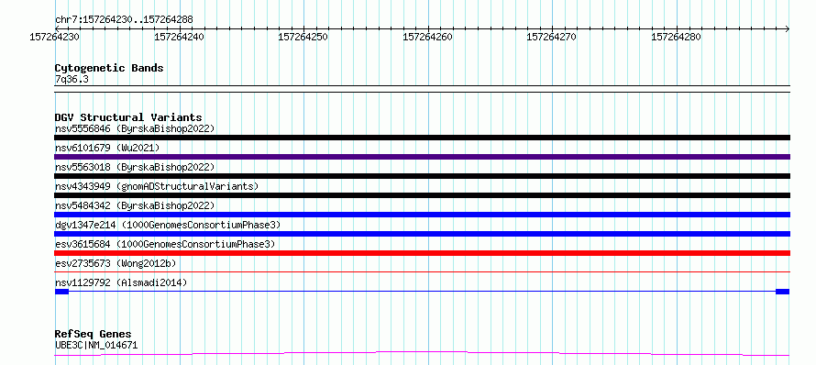Select the thin red line of esv2735673
The image size is (816, 365).
tap(422, 271)
